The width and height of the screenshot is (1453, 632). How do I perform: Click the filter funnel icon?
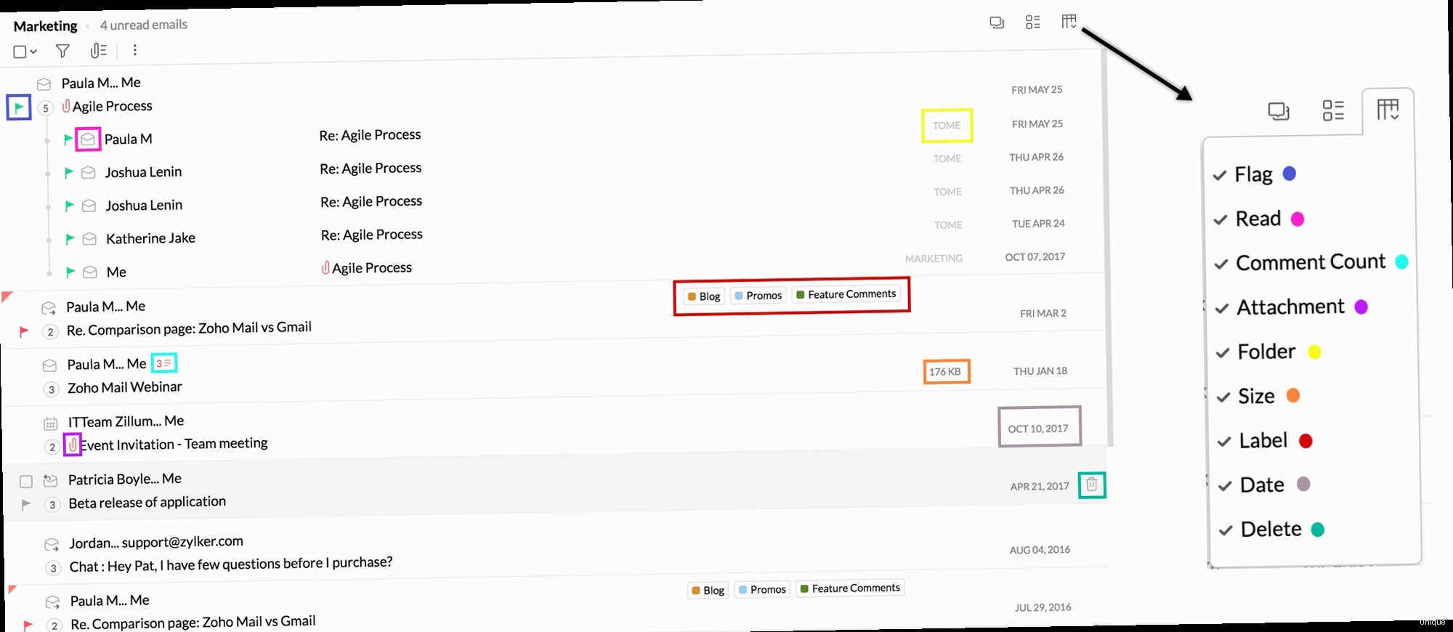pyautogui.click(x=62, y=51)
